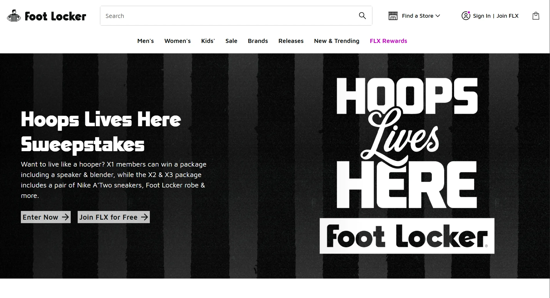Click the Foot Locker referee logo icon

click(x=14, y=16)
